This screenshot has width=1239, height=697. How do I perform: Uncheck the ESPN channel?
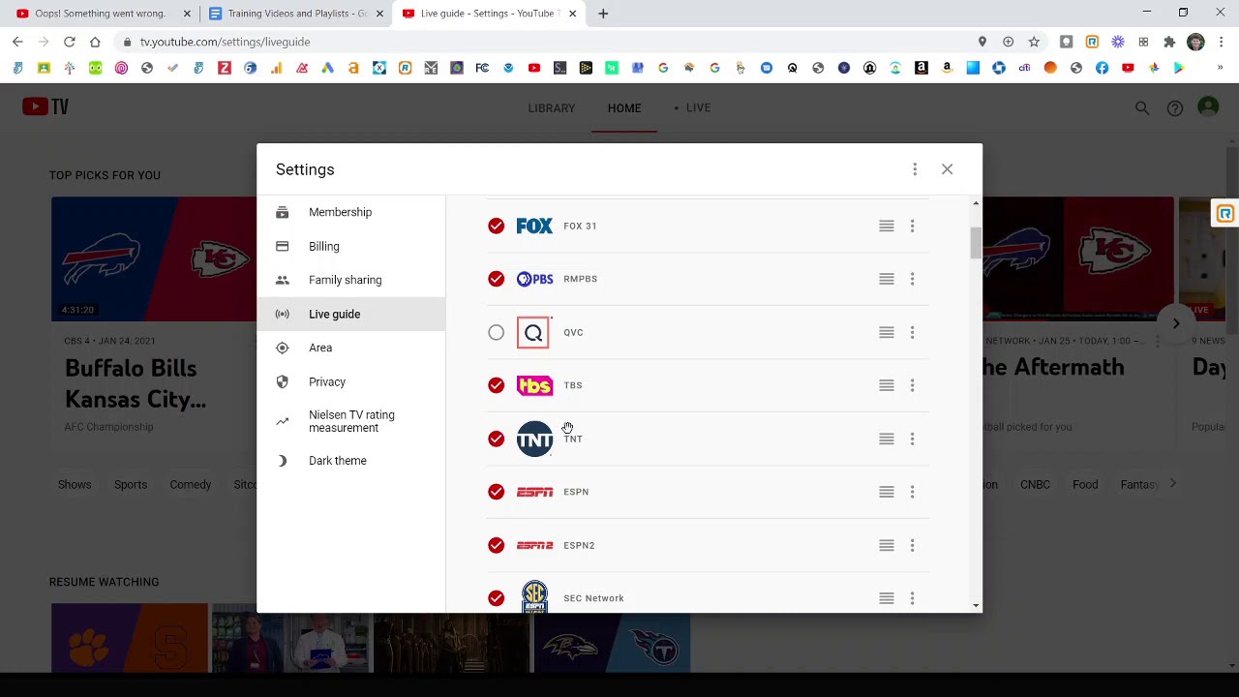(x=496, y=492)
